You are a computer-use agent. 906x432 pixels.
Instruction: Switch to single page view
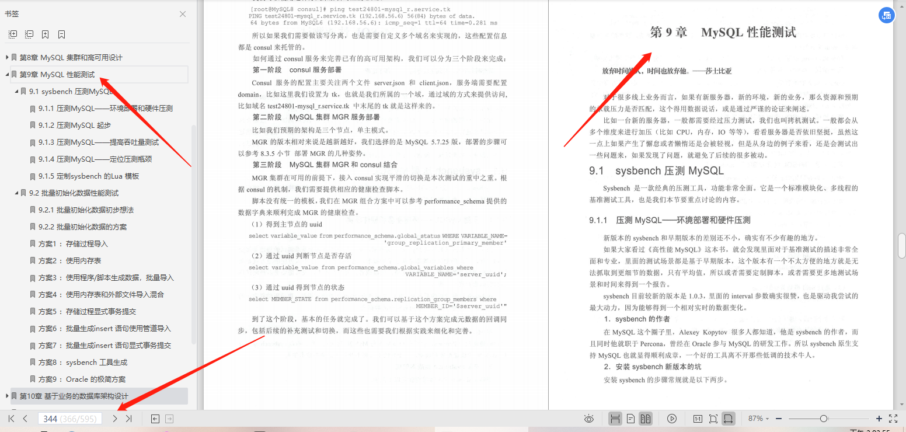click(630, 419)
